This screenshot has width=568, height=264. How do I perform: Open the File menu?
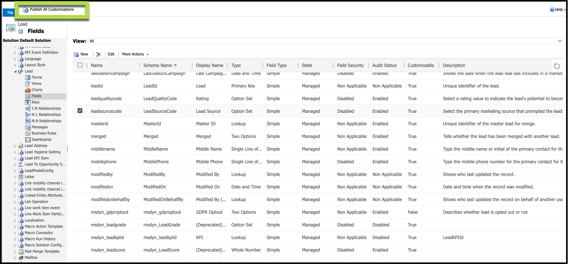click(x=9, y=13)
